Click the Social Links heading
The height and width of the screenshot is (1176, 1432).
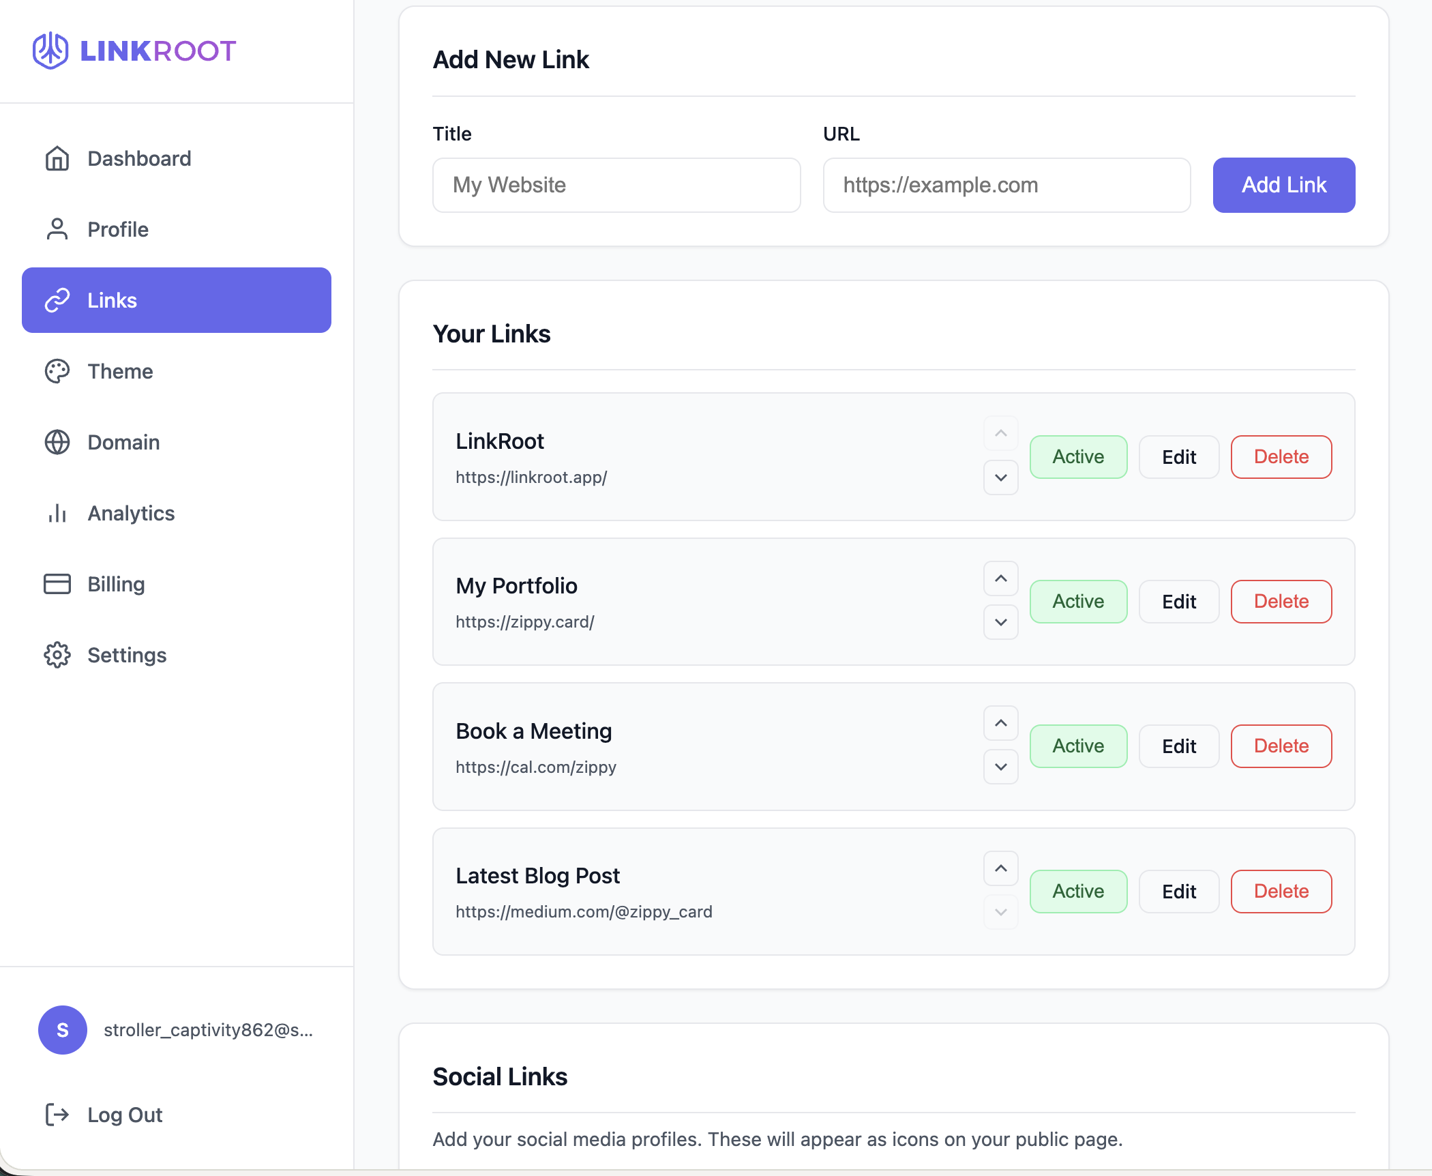[x=500, y=1077]
